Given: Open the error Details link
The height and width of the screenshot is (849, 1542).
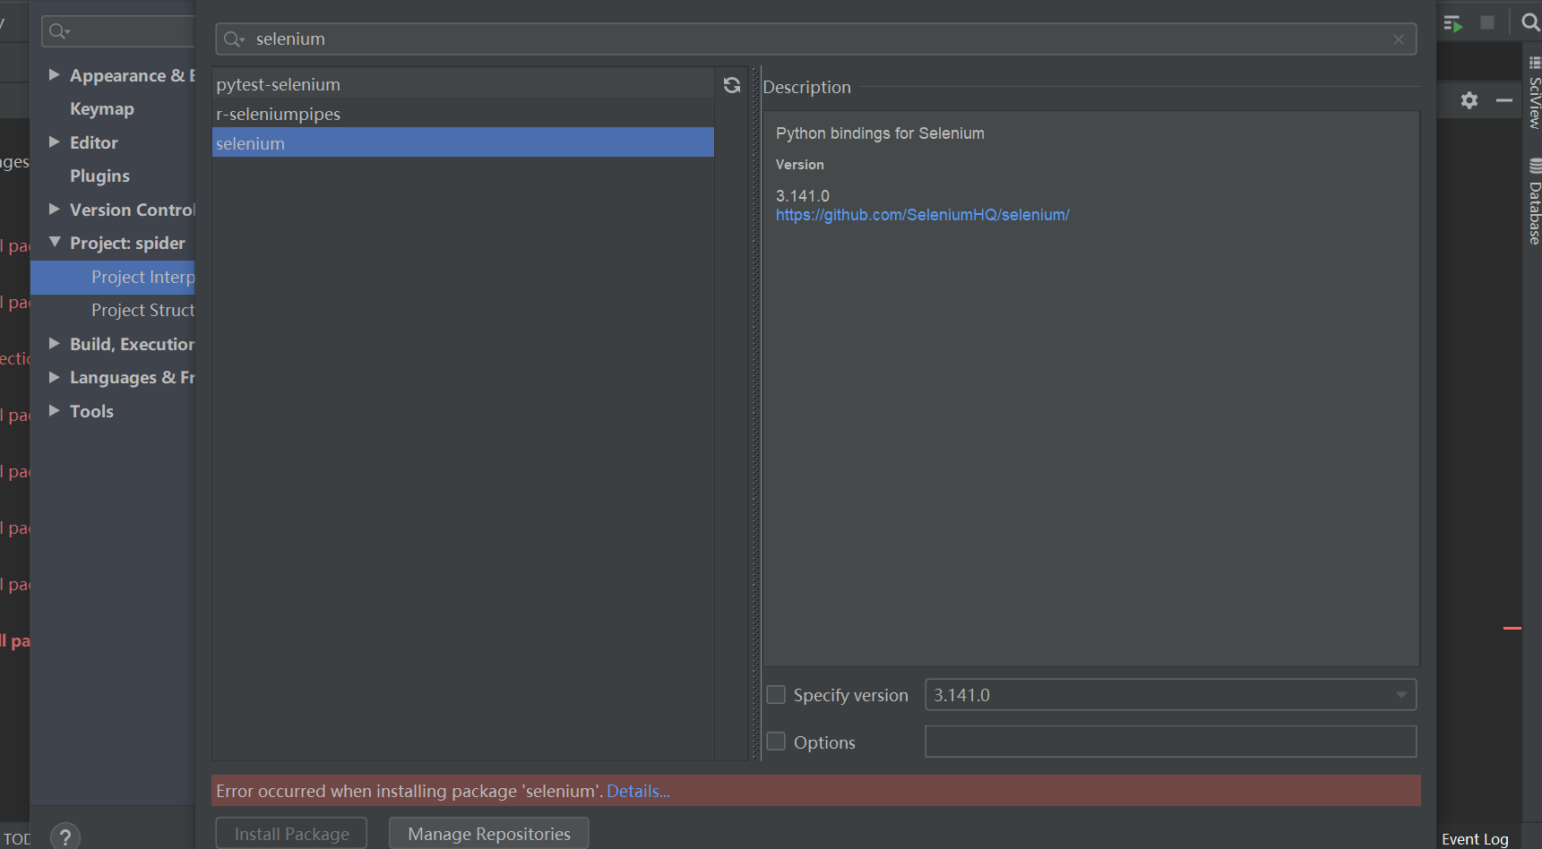Looking at the screenshot, I should coord(638,792).
